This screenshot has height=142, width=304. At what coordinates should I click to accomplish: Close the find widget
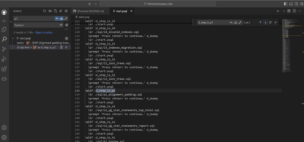tap(276, 22)
